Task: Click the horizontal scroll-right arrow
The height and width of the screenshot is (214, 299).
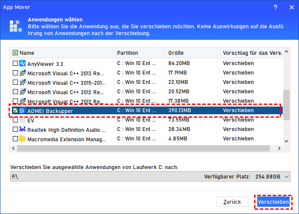Action: pyautogui.click(x=279, y=148)
